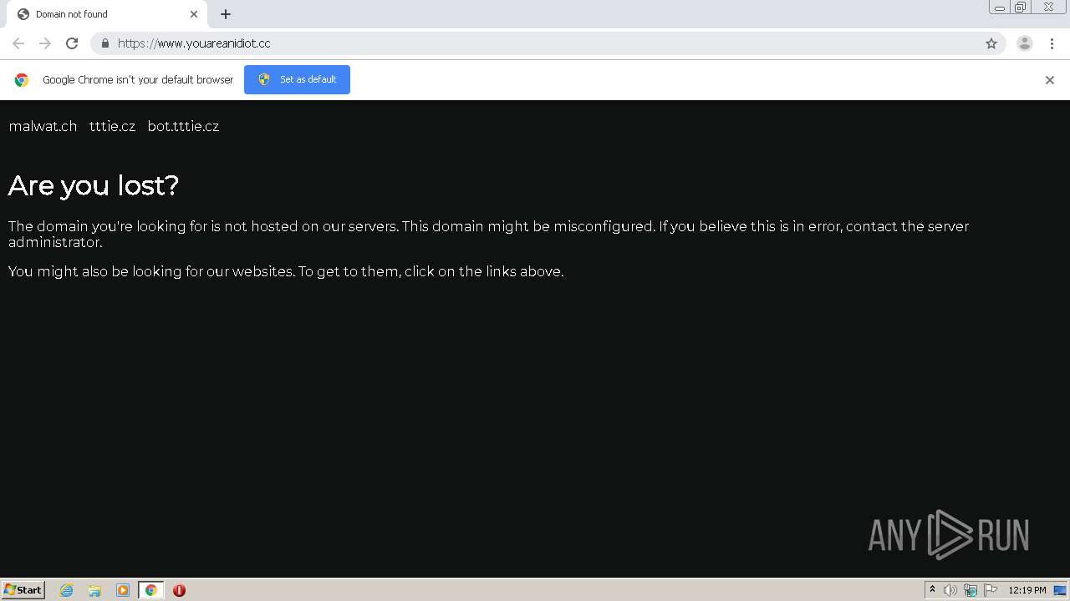Open the network tray icon
The image size is (1070, 601).
971,590
